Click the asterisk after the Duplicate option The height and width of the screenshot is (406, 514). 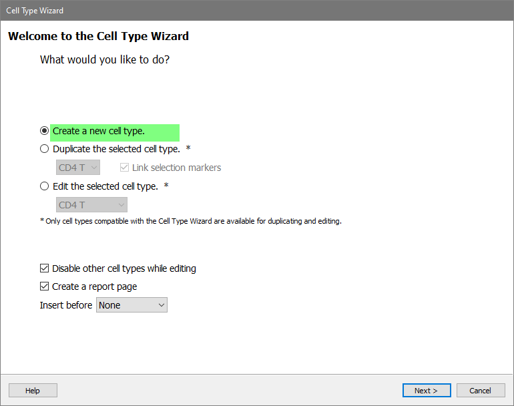[x=189, y=149]
